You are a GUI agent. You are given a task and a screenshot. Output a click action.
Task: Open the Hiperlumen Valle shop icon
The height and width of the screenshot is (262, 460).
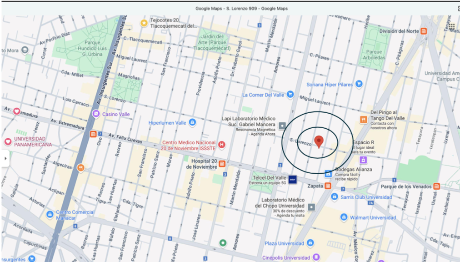tap(192, 122)
